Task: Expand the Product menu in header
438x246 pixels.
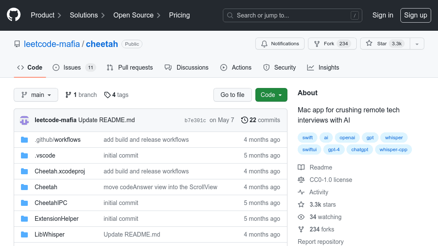Action: (46, 15)
